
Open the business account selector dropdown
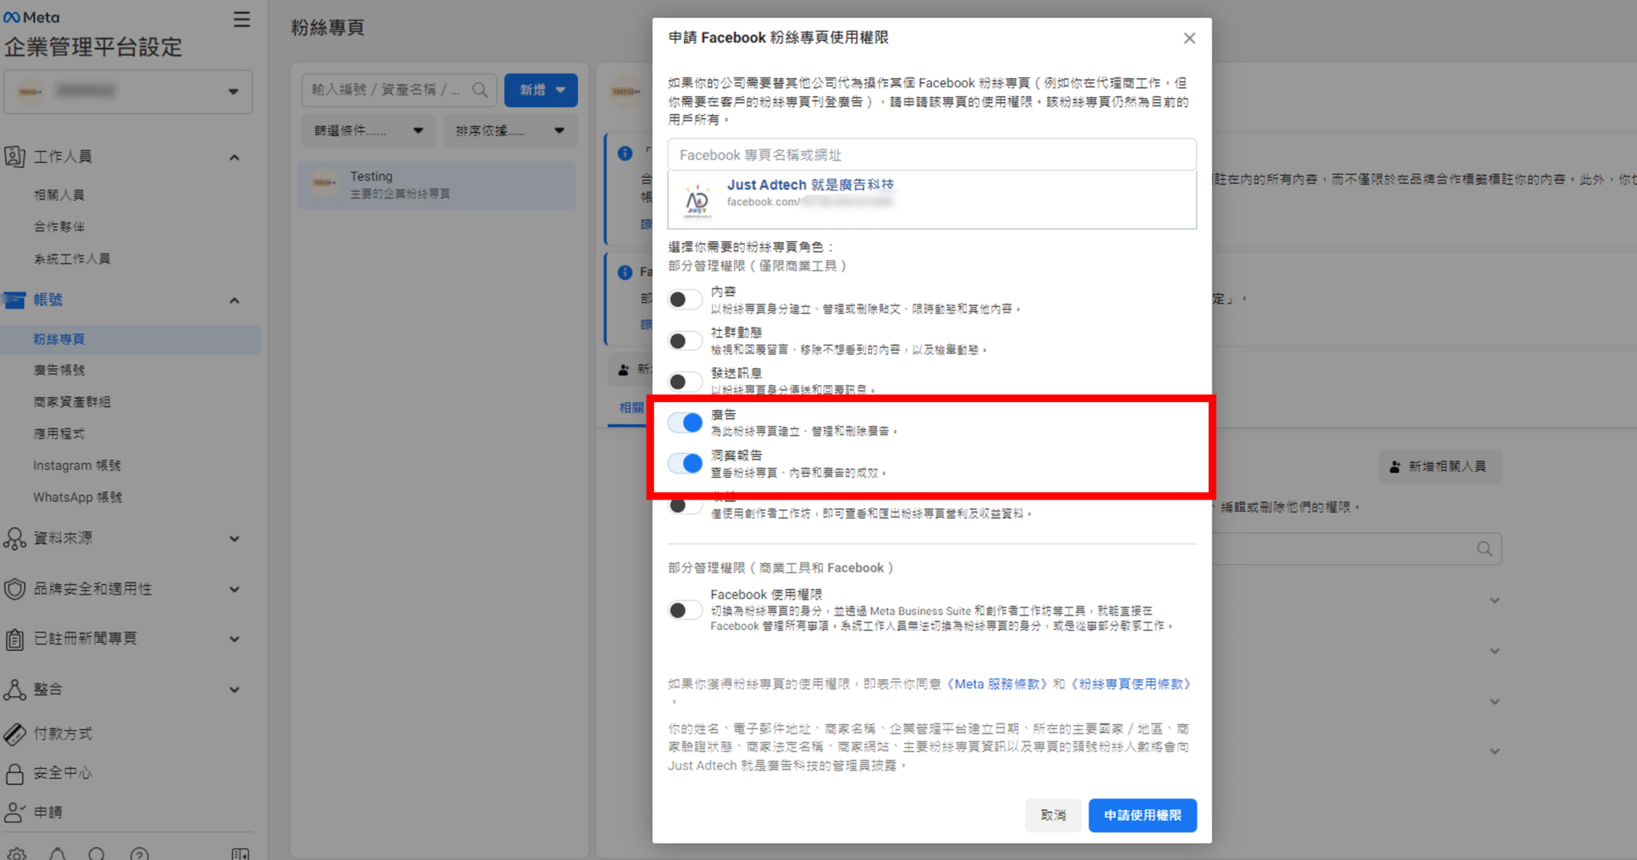[128, 91]
